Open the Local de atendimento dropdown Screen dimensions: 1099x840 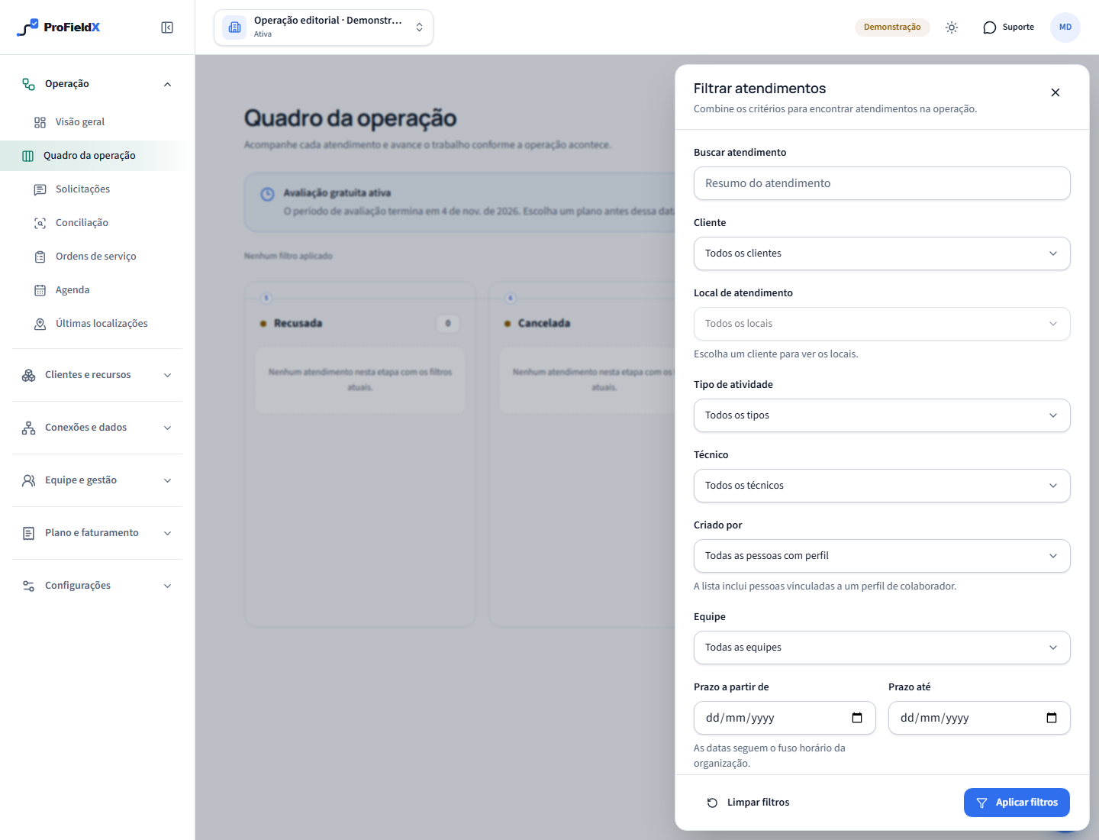(x=882, y=324)
